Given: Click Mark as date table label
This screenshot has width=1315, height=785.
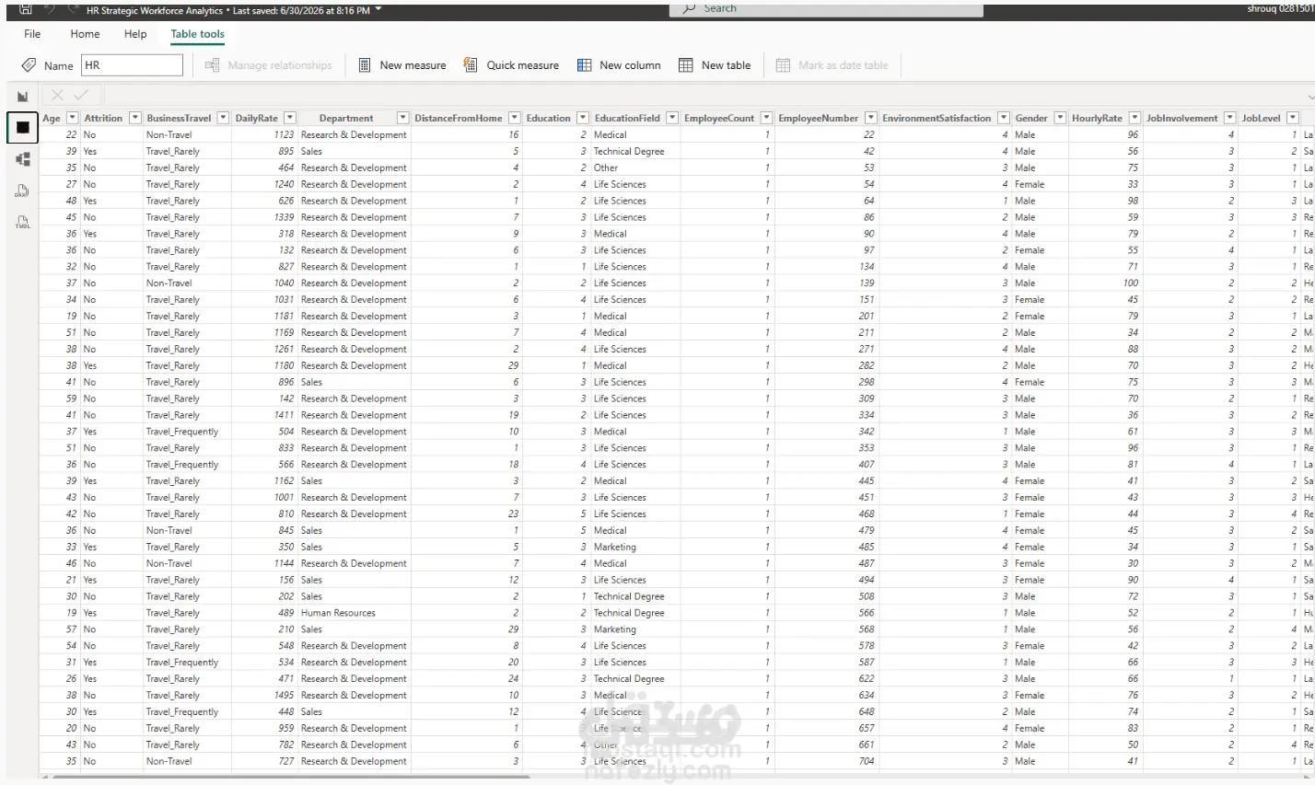Looking at the screenshot, I should click(844, 65).
